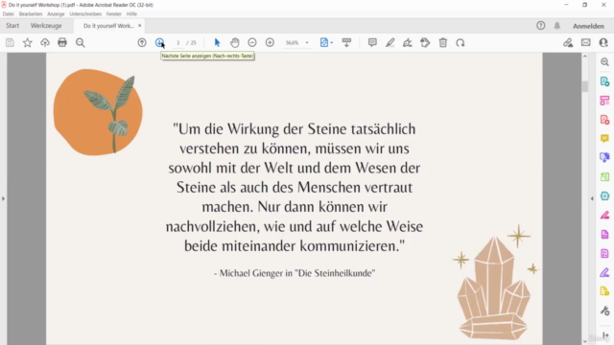Screen dimensions: 614x345
Task: Expand the left navigation pane arrow
Action: coord(3,198)
